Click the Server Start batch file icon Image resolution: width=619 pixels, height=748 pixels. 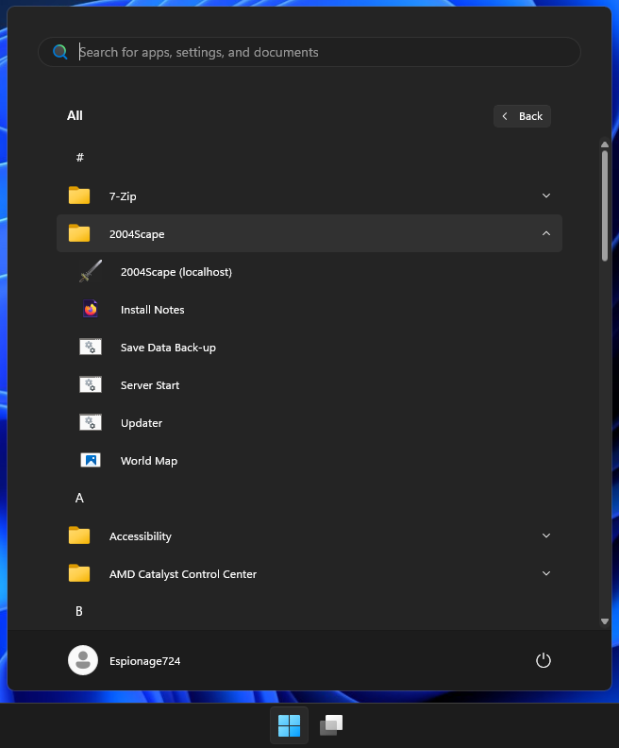click(x=91, y=385)
